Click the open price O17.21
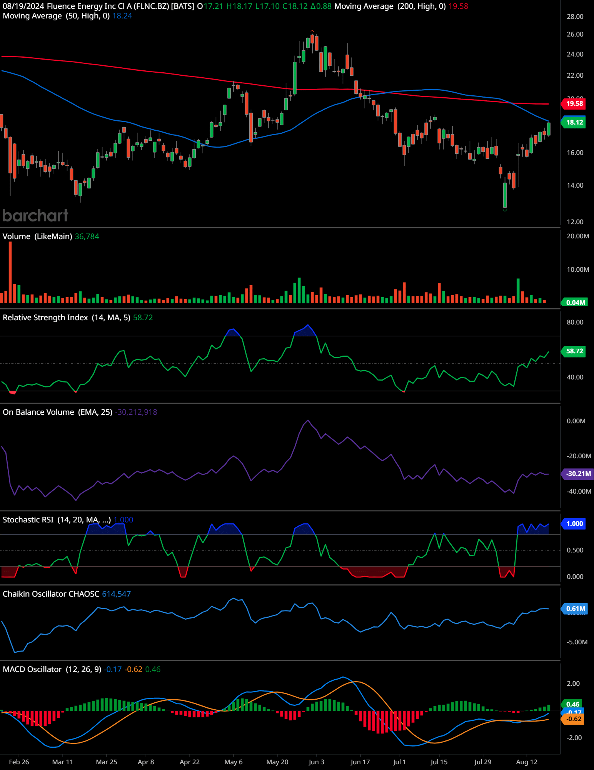This screenshot has height=770, width=594. point(210,6)
